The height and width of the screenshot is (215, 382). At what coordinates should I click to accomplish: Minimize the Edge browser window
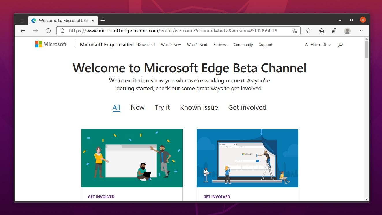click(340, 20)
